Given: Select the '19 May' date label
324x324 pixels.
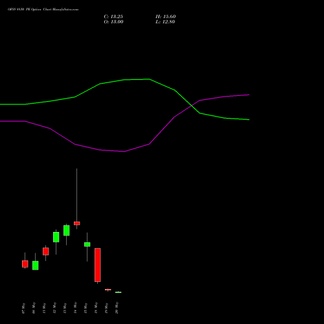Looking at the screenshot, I should coord(106,308).
